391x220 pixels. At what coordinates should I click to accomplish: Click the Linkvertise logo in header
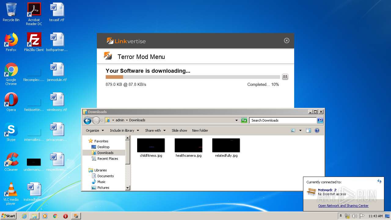[x=126, y=41]
